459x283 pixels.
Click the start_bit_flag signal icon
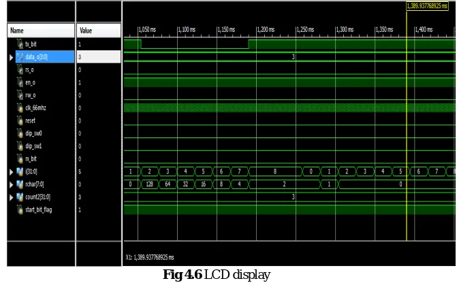tap(20, 210)
